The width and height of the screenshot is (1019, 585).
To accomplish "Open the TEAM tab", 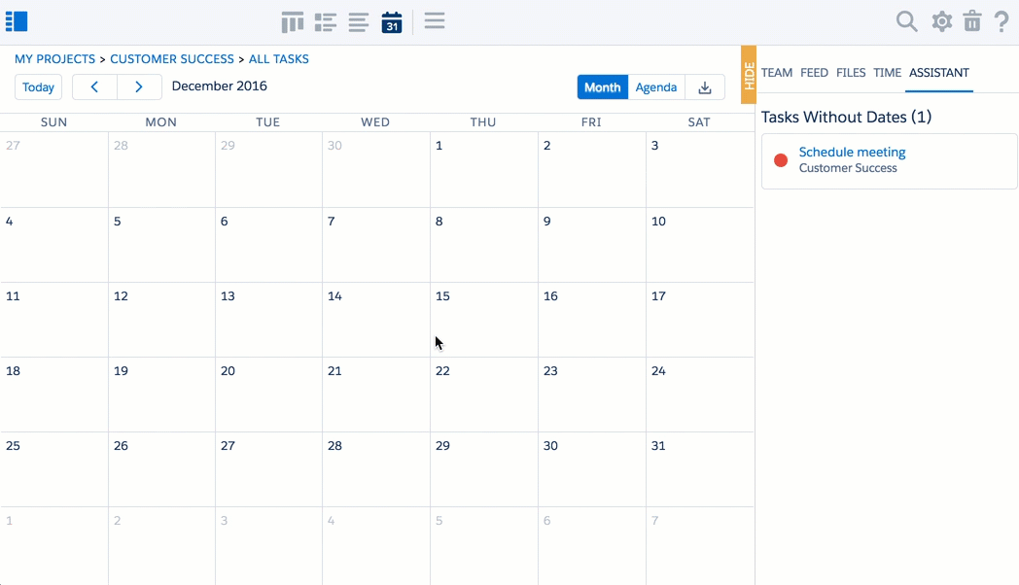I will coord(777,73).
